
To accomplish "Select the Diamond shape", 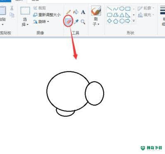I will pyautogui.click(x=110, y=21).
